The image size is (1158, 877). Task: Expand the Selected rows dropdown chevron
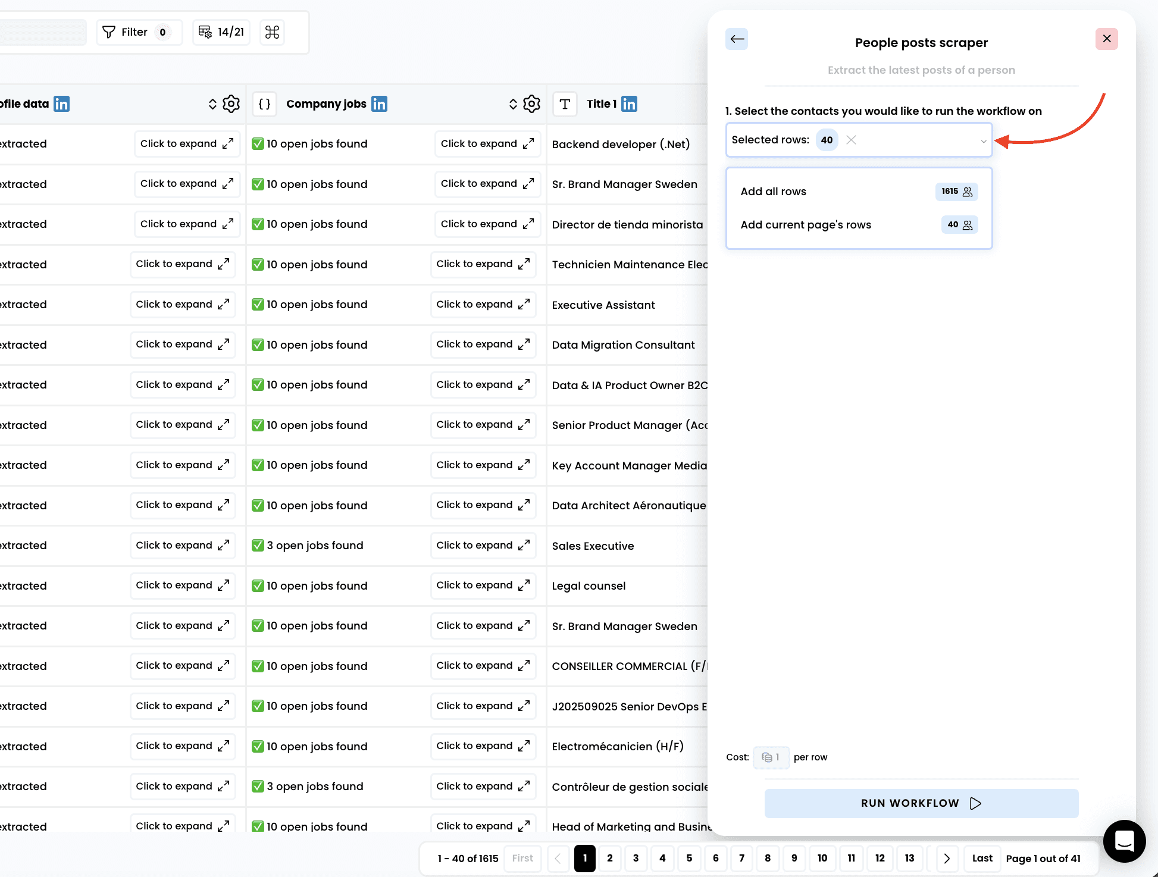click(983, 141)
